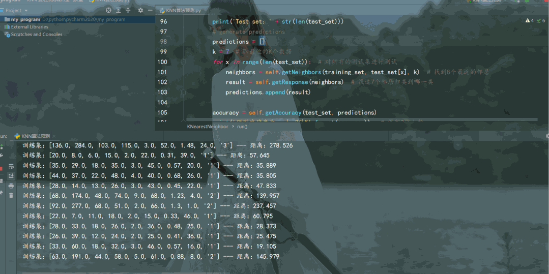Click the restore layout icon in Run panel
The height and width of the screenshot is (274, 549).
pos(2,180)
